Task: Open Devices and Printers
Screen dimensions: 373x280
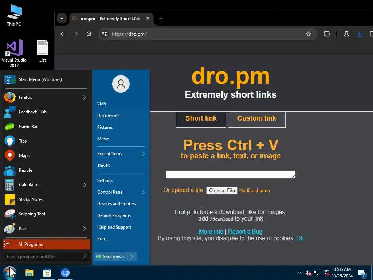Action: (116, 204)
